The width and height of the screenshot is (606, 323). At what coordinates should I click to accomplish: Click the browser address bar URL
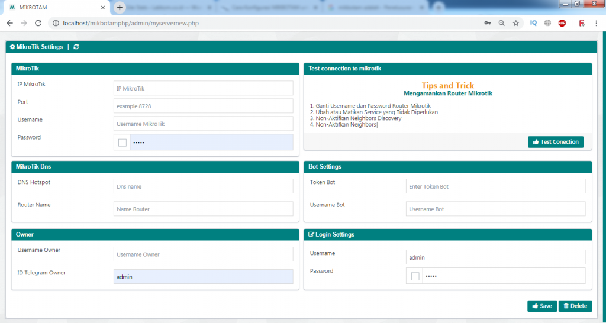(x=131, y=23)
